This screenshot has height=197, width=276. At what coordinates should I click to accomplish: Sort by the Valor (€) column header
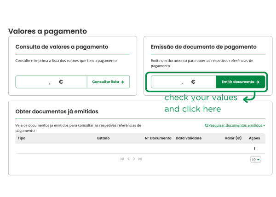tap(233, 138)
